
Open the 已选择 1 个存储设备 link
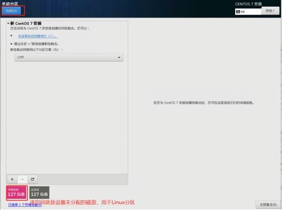click(25, 205)
